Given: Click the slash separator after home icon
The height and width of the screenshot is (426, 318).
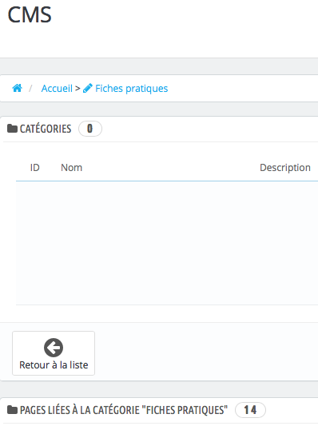Looking at the screenshot, I should 30,88.
